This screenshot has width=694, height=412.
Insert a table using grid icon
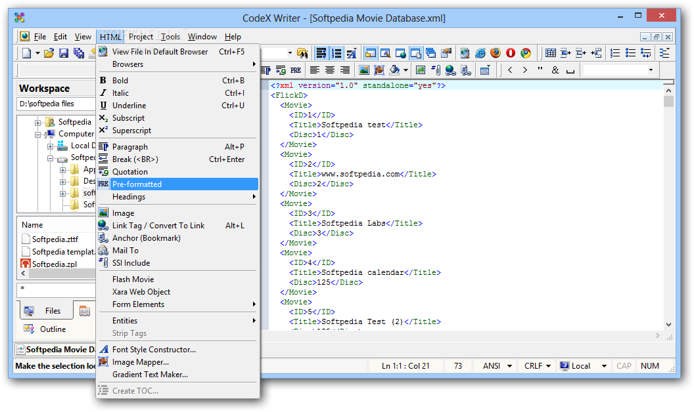[551, 54]
